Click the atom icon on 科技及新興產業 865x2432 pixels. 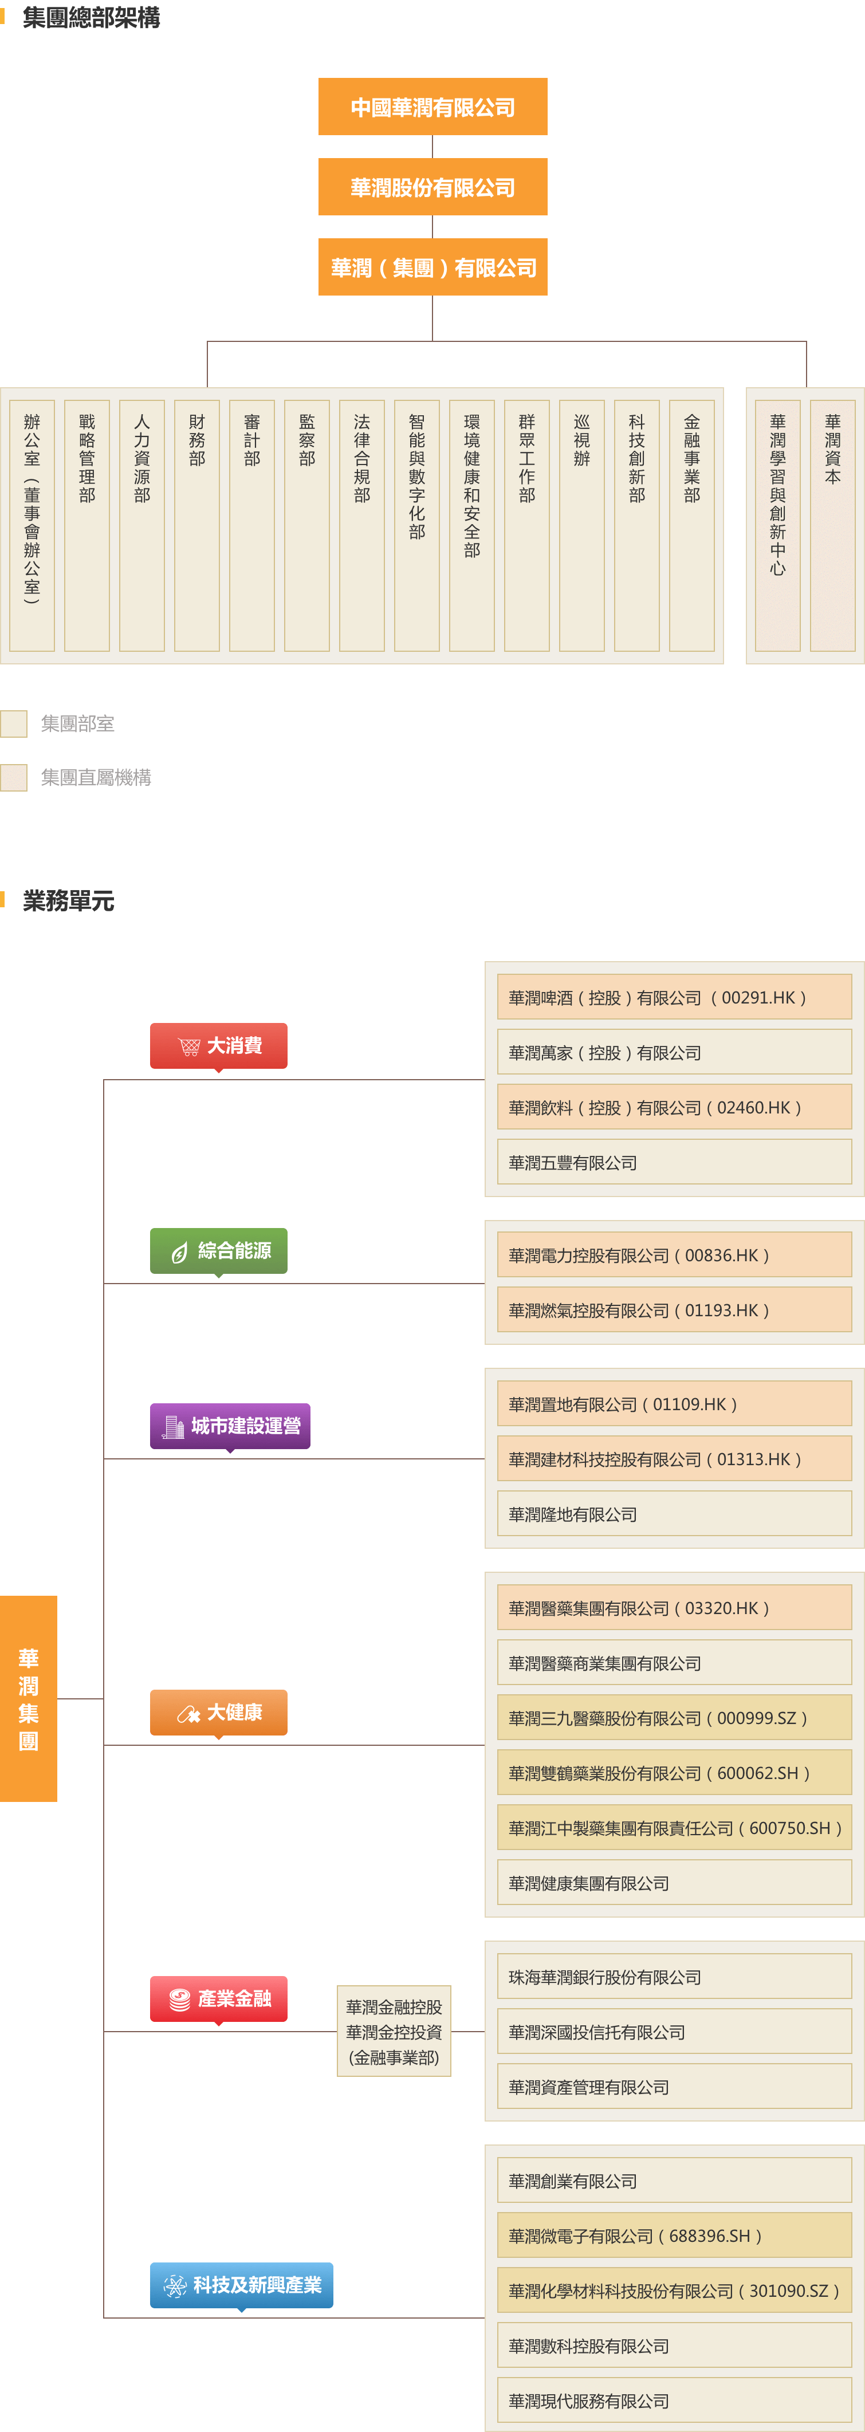pyautogui.click(x=175, y=2286)
